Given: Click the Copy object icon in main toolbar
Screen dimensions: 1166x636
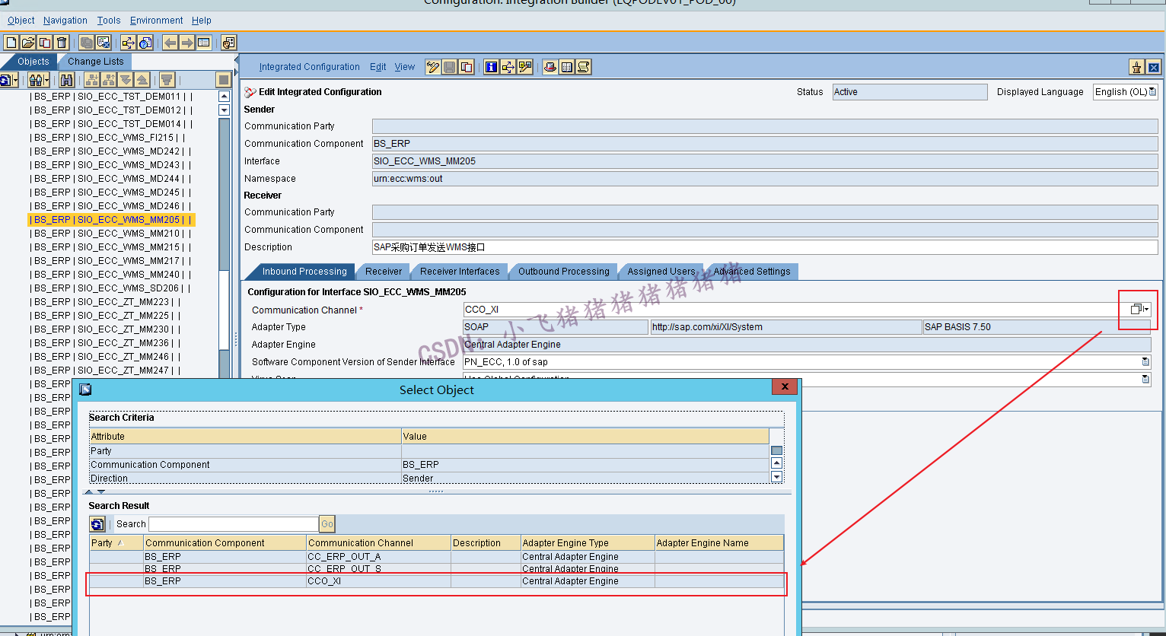Looking at the screenshot, I should coord(45,43).
